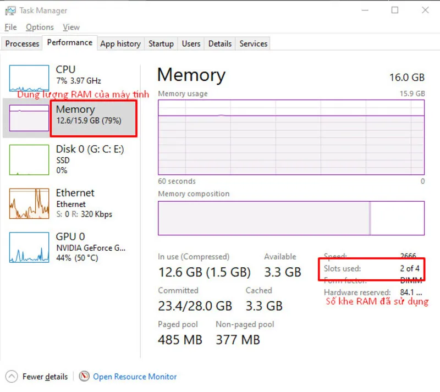Switch to the Services tab
Image resolution: width=440 pixels, height=392 pixels.
point(252,43)
